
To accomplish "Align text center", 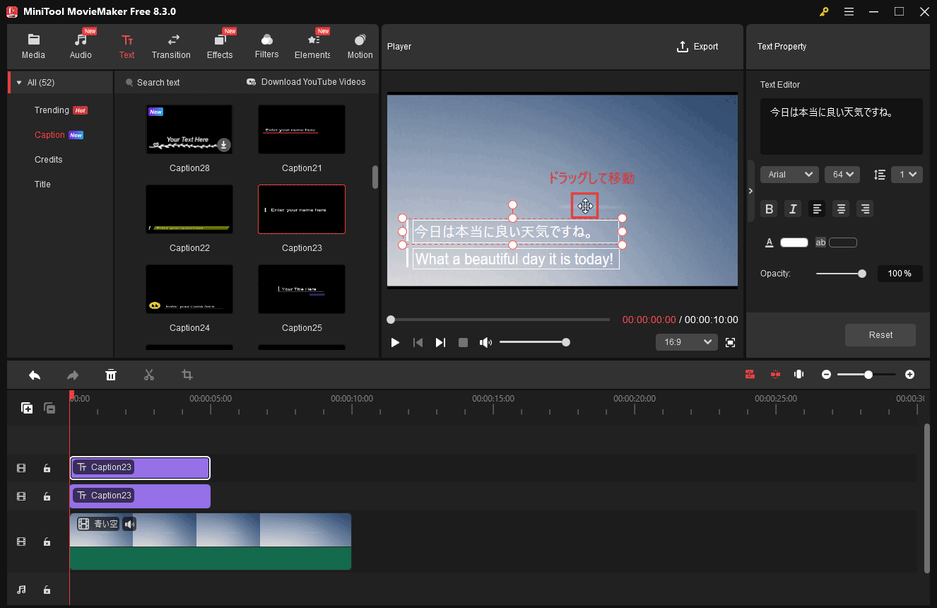I will click(840, 209).
